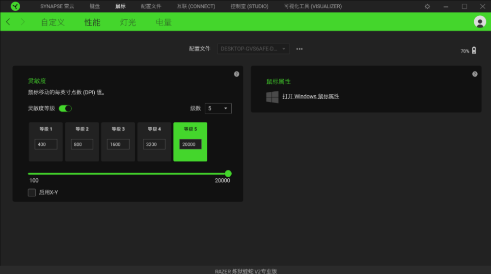This screenshot has width=491, height=274.
Task: Enable the 启用X-Y checkbox
Action: [x=31, y=192]
